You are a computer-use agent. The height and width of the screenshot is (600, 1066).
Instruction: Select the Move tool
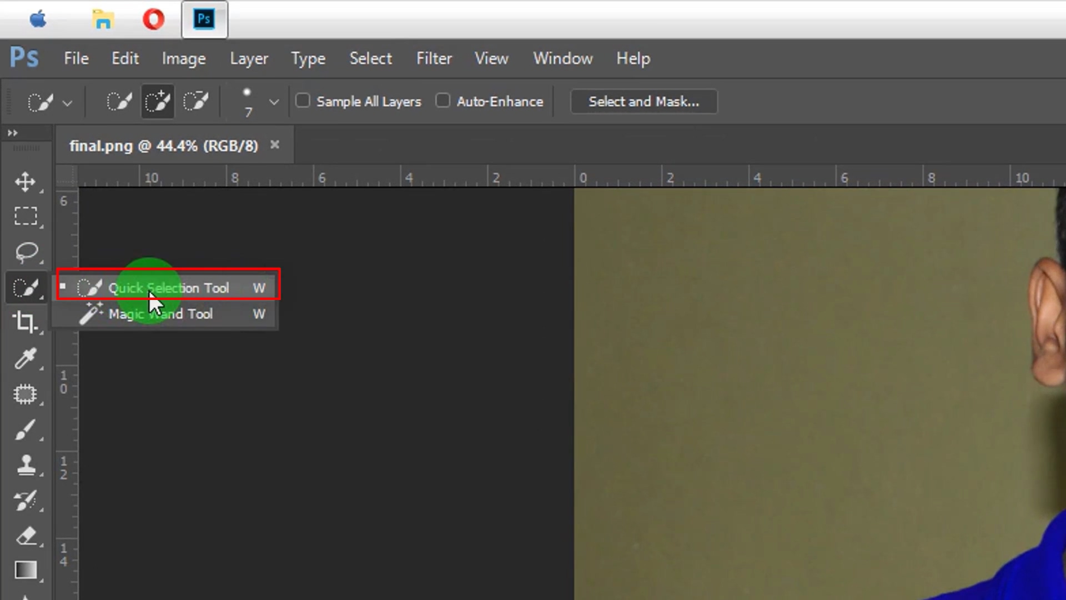pyautogui.click(x=25, y=182)
